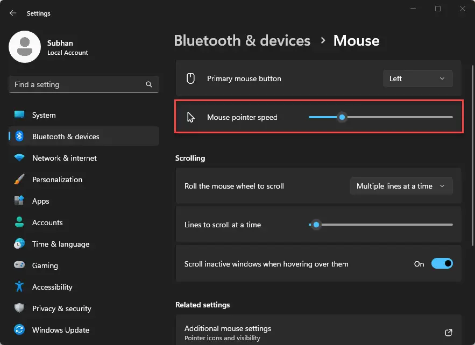Click the Scrolling section heading
Viewport: 475px width, 345px height.
pos(190,158)
